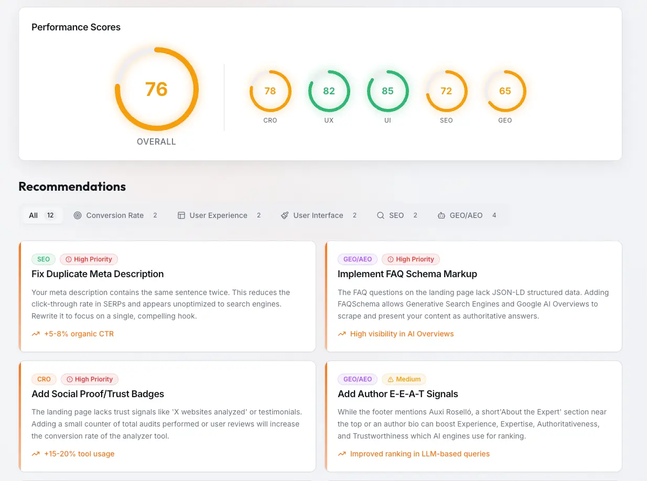This screenshot has height=481, width=647.
Task: Click the trend icon beside +5-8% organic CTR
Action: click(x=36, y=334)
